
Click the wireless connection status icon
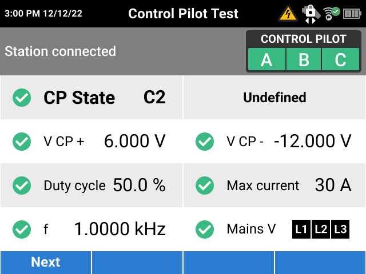coord(331,13)
